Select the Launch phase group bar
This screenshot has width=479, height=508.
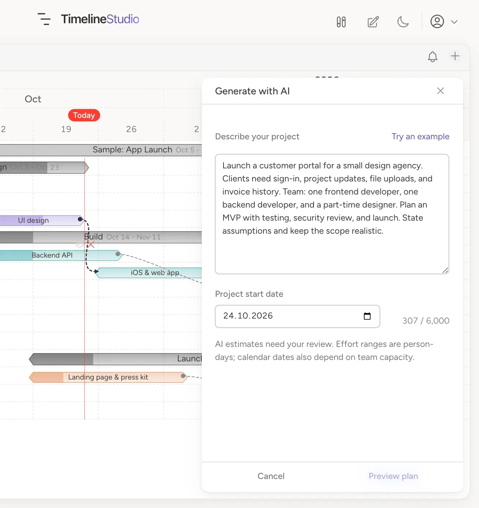pyautogui.click(x=115, y=359)
